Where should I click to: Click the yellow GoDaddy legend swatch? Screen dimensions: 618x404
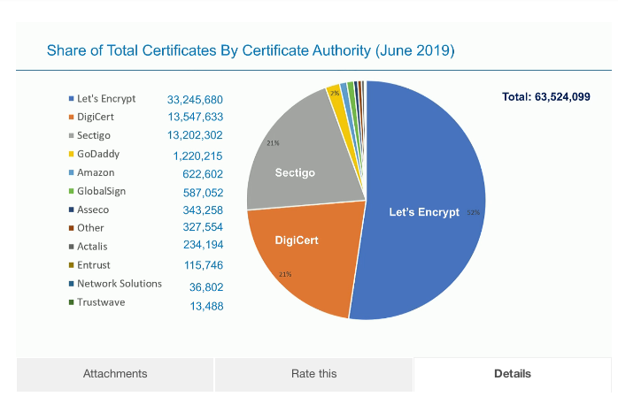[x=72, y=154]
